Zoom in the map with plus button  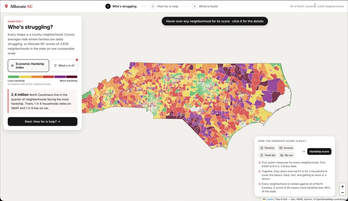tap(342, 187)
